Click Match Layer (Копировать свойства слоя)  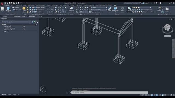pos(149,12)
